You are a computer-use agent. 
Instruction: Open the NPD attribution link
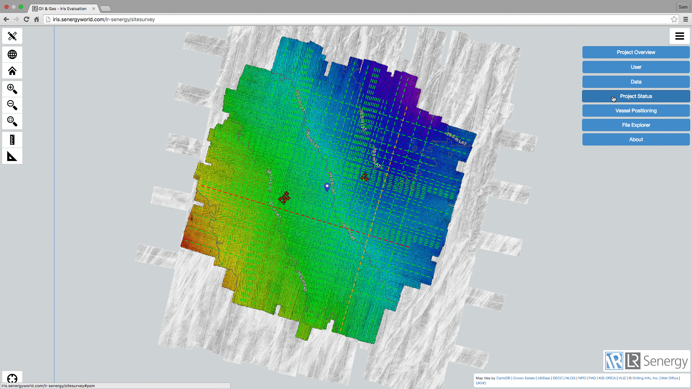point(582,378)
